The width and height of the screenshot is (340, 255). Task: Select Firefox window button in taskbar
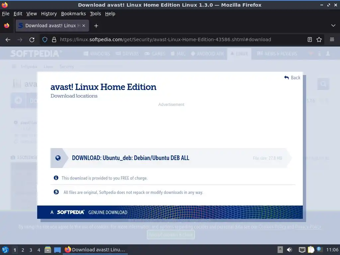[x=95, y=250]
